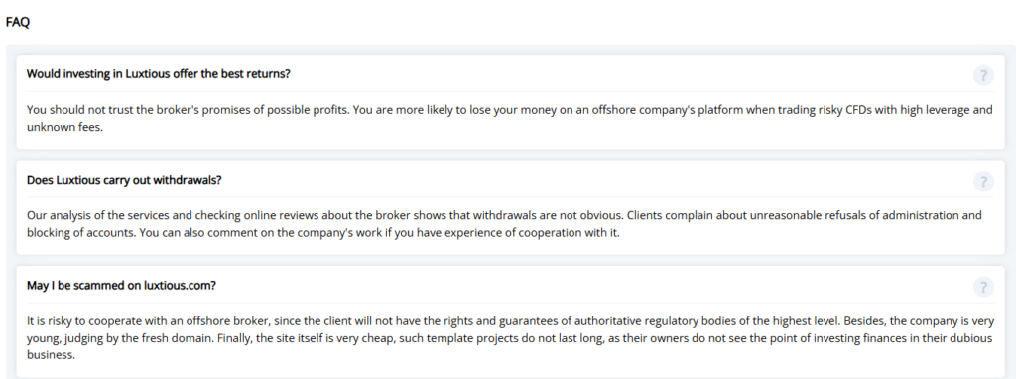Click the answer text about broker's promises of profits
Viewport: 1016px width, 379px height.
(509, 118)
